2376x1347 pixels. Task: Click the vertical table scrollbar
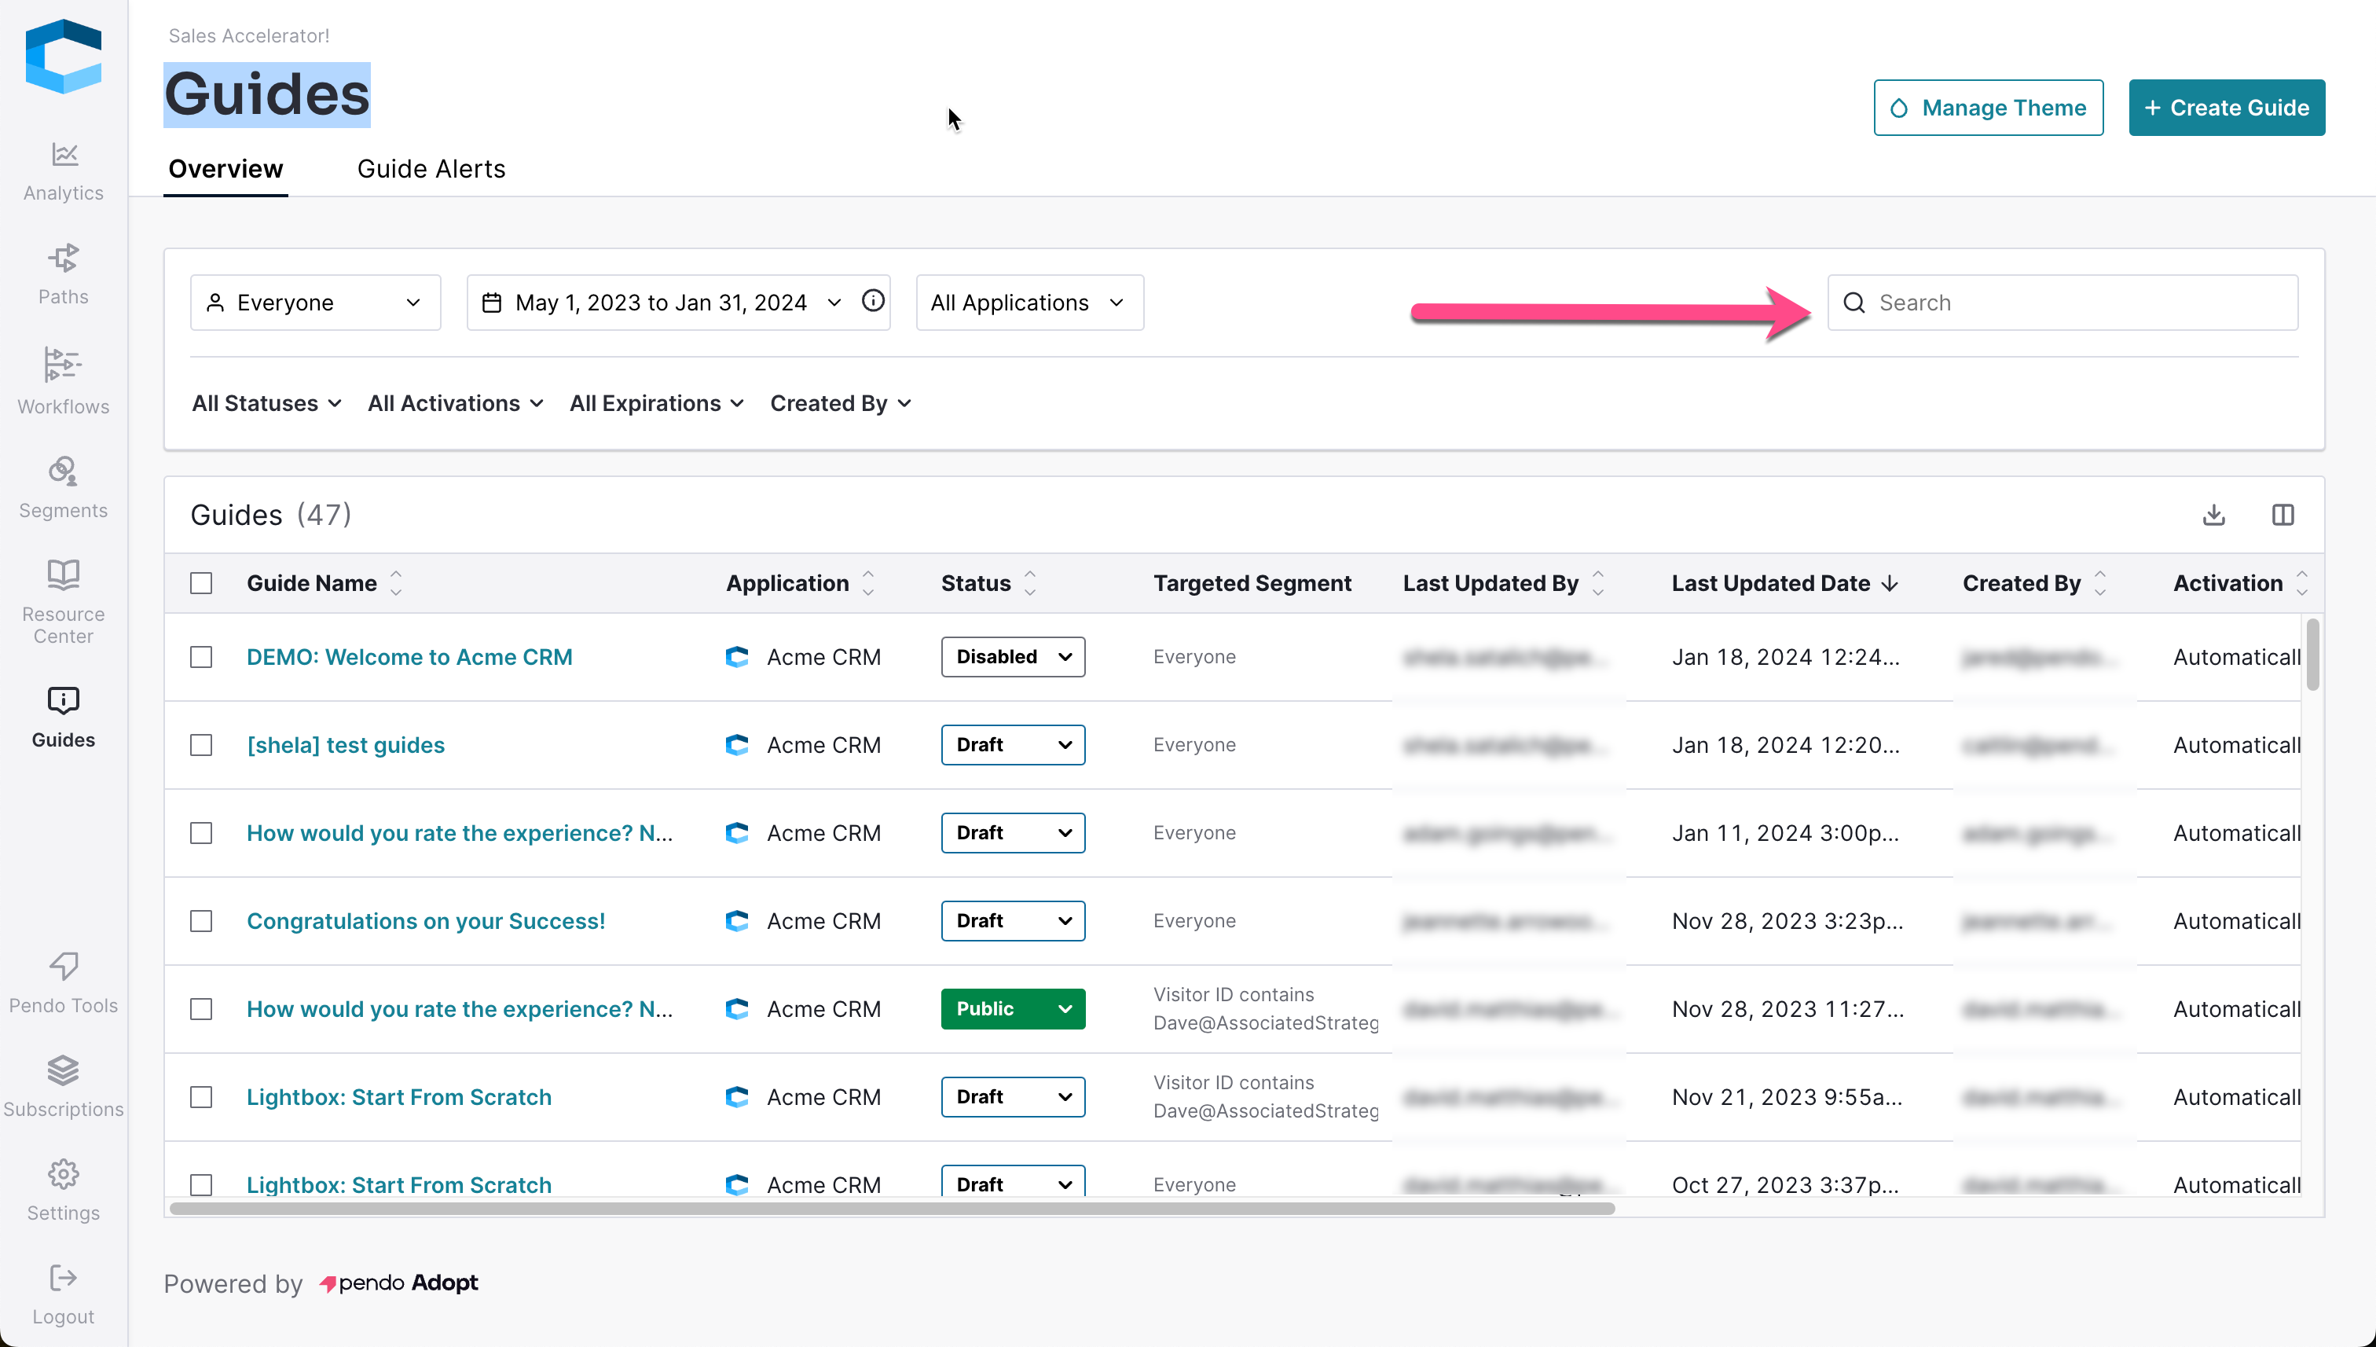click(x=2312, y=655)
